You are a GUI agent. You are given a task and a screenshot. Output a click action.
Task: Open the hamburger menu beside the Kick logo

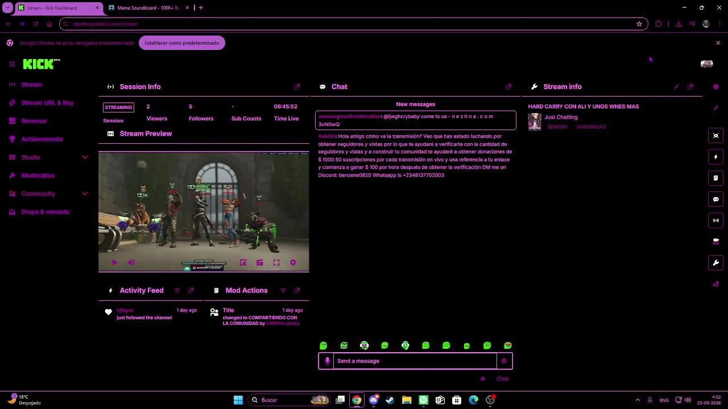(x=12, y=64)
